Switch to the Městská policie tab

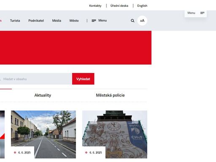[110, 95]
